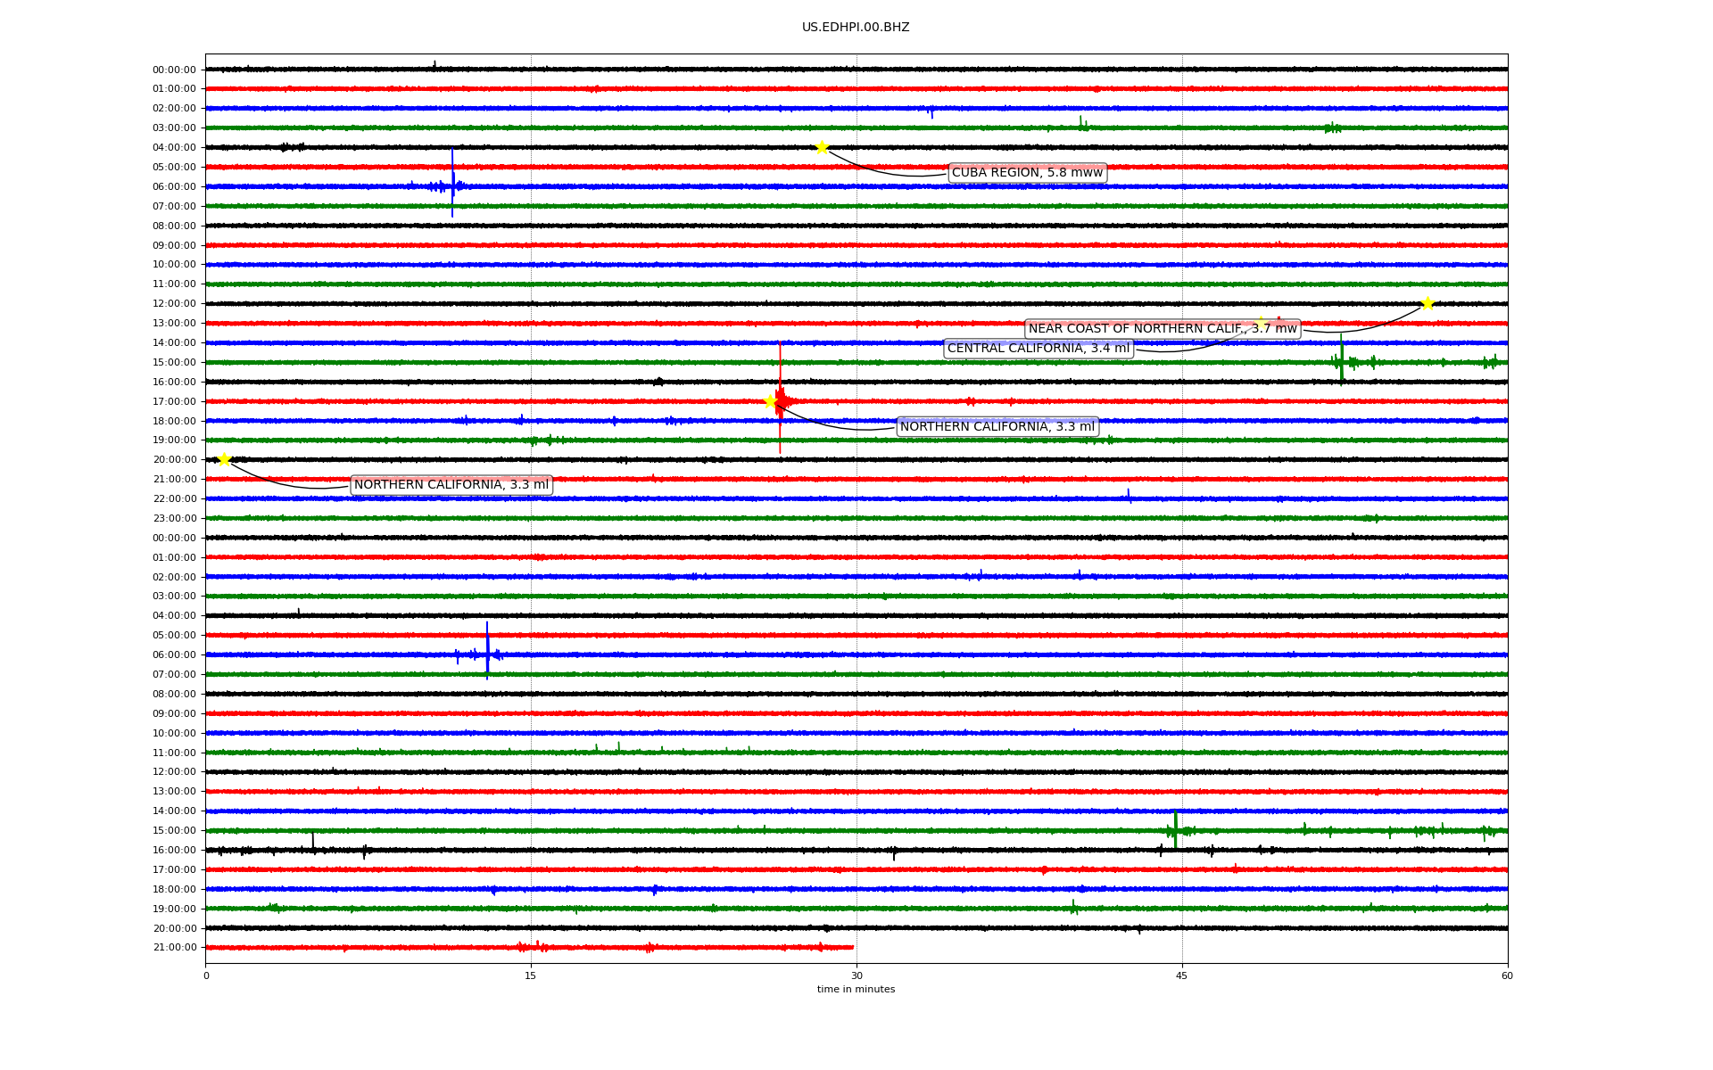Viewport: 1713px width, 1070px height.
Task: Click the yellow star at the start of the first 20:00:00 trace
Action: point(225,459)
